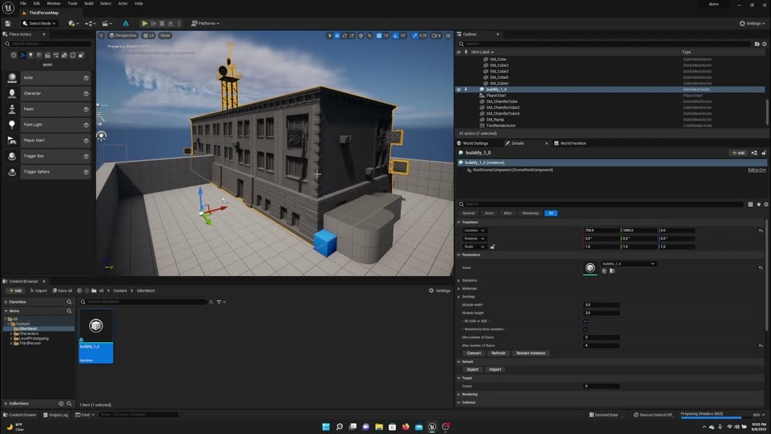
Task: Open the Cinematics toolbar menu
Action: (x=105, y=23)
